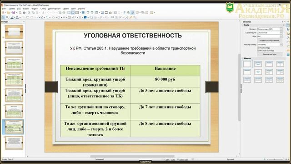Image resolution: width=291 pixels, height=164 pixels.
Task: Open the Формат dropdown in sidebar
Action: [270, 29]
